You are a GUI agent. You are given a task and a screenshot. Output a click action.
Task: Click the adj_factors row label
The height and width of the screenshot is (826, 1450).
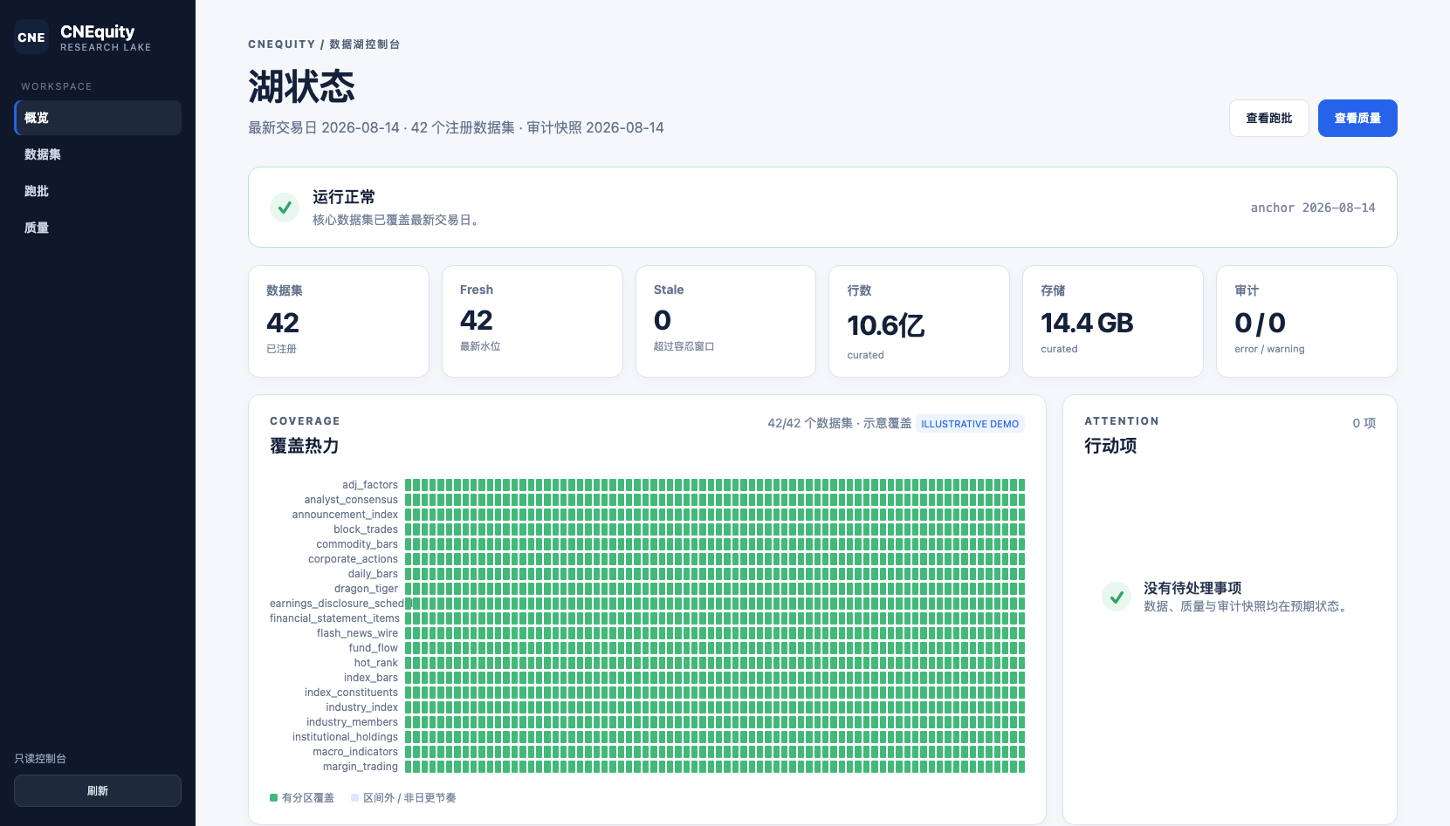[x=370, y=485]
